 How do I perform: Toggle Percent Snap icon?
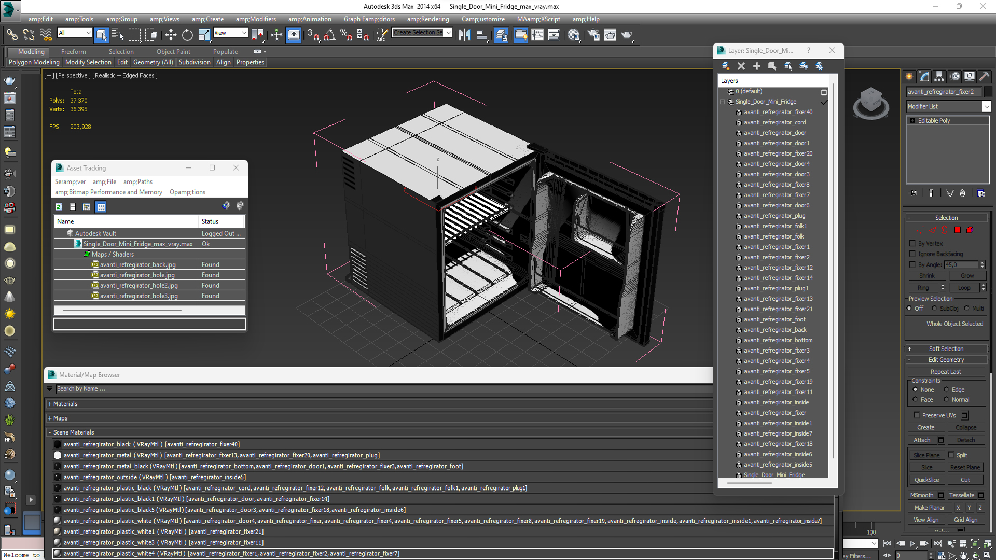point(346,35)
